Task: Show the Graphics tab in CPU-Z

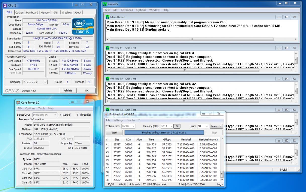Action: point(67,13)
